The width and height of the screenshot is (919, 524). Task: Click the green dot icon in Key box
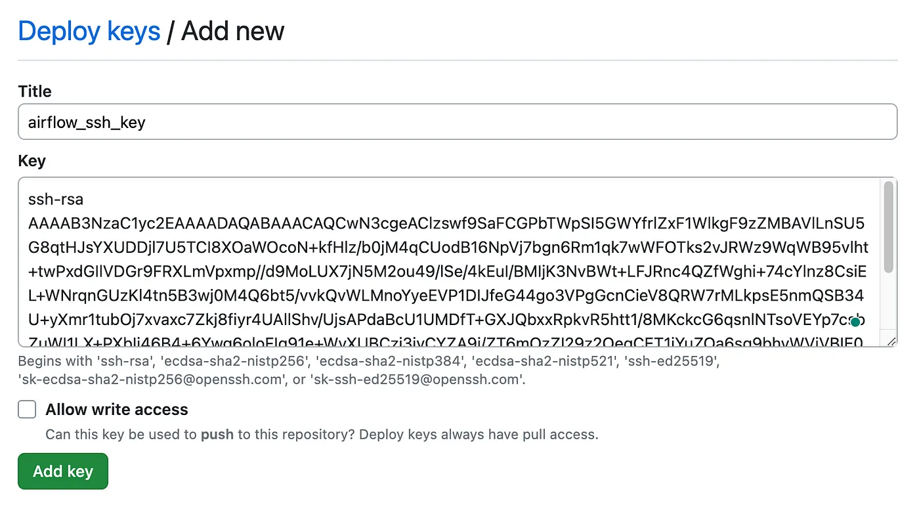(x=855, y=322)
